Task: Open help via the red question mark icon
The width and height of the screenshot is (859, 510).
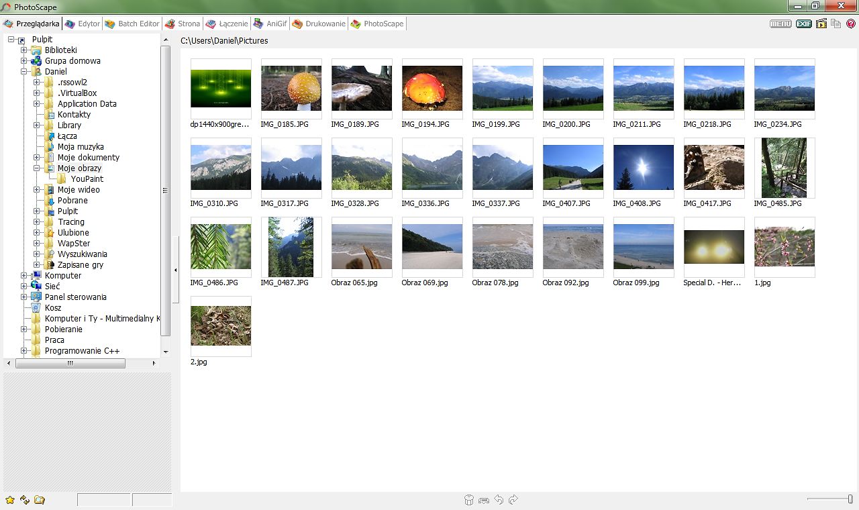Action: coord(851,23)
